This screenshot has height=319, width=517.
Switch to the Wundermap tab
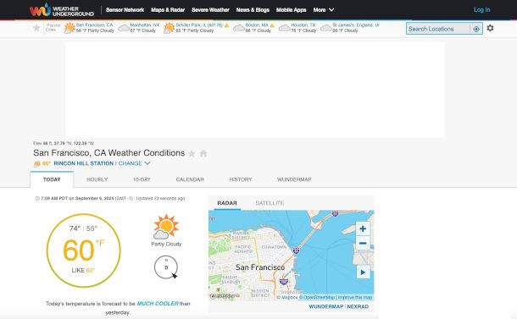[x=294, y=179]
